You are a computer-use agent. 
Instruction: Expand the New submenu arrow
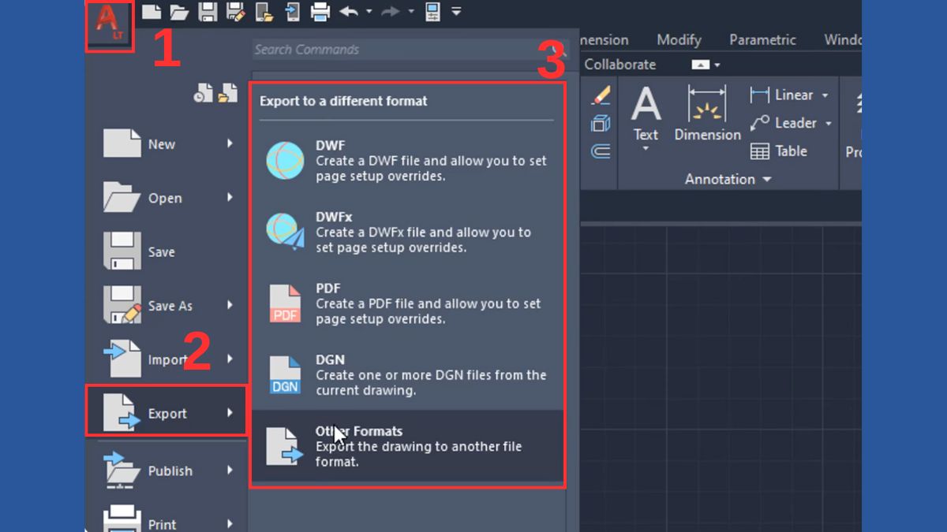[x=230, y=143]
